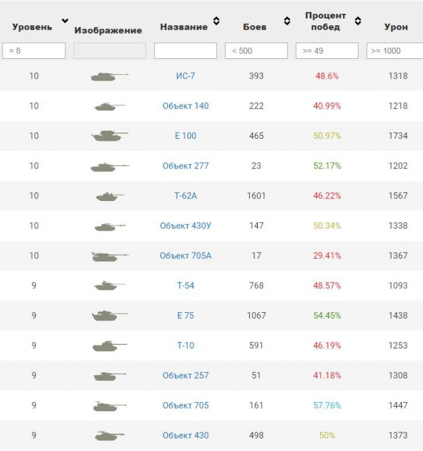The height and width of the screenshot is (451, 423).
Task: Click the Объект 277 tank icon
Action: 110,167
